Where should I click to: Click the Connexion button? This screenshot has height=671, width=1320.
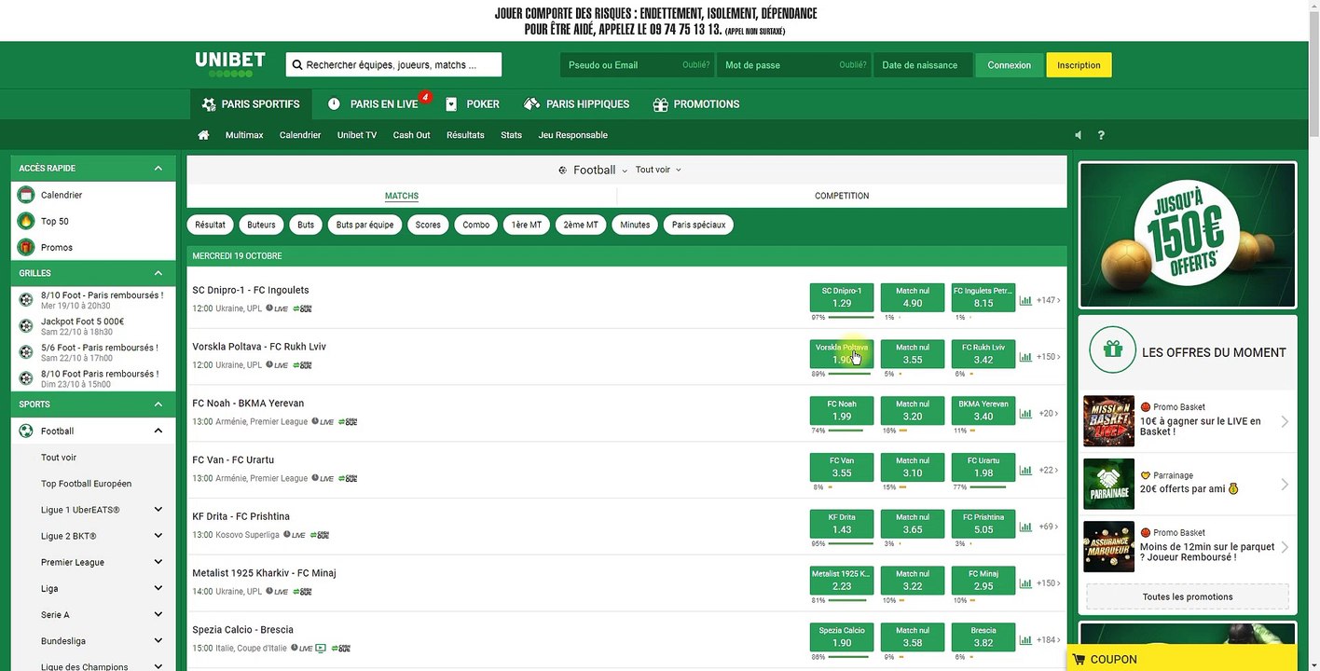click(1009, 65)
